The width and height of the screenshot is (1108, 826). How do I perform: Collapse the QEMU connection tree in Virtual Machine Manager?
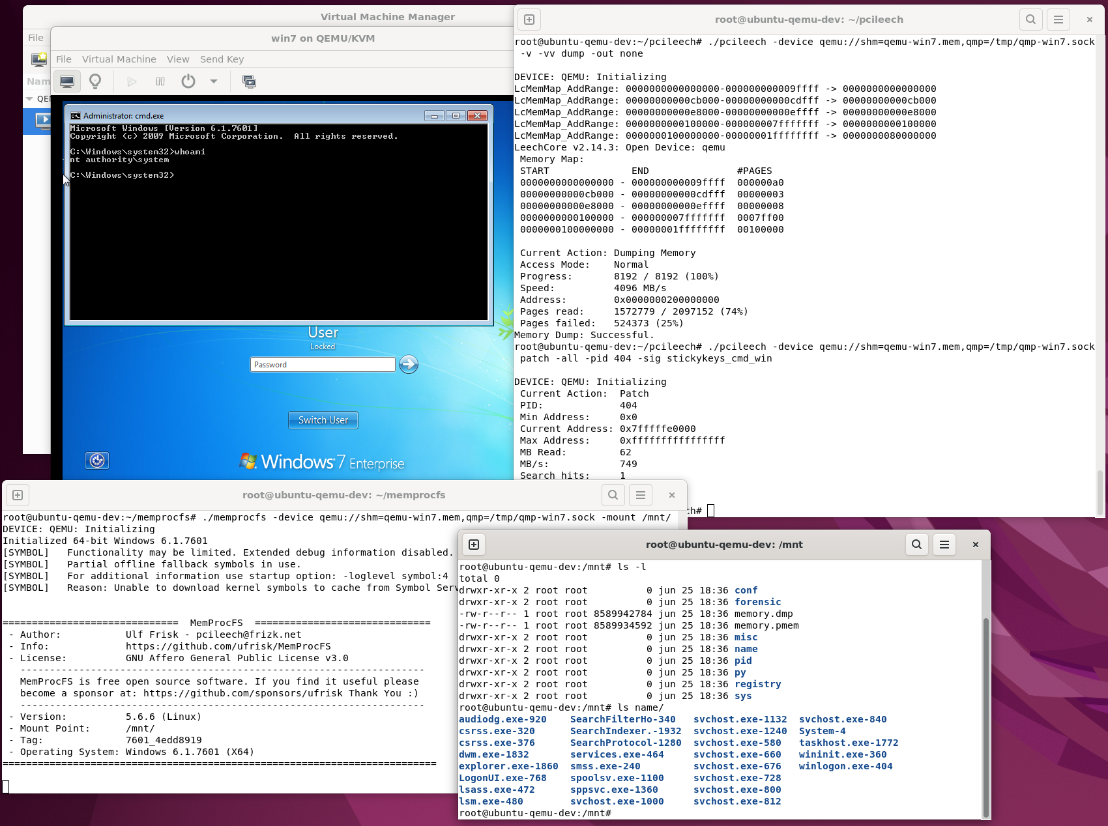point(29,99)
